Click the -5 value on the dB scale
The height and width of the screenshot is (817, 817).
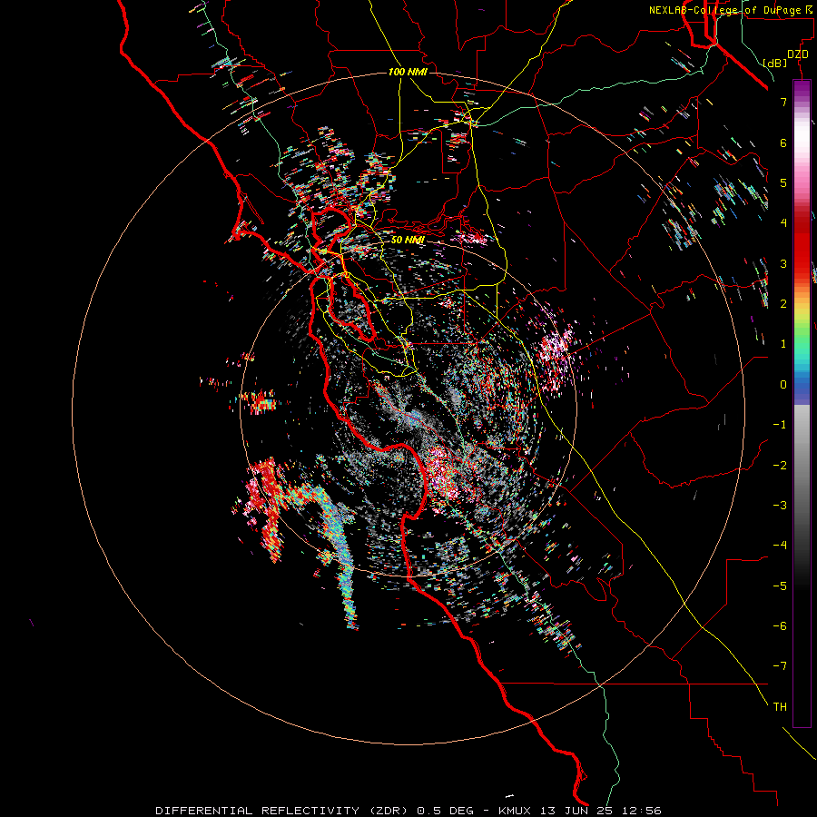[x=780, y=586]
